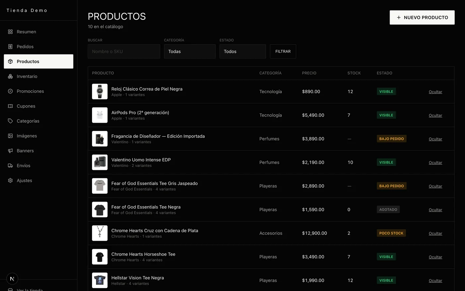This screenshot has height=291, width=465.
Task: Click the Resumen grid icon in sidebar
Action: 10,32
